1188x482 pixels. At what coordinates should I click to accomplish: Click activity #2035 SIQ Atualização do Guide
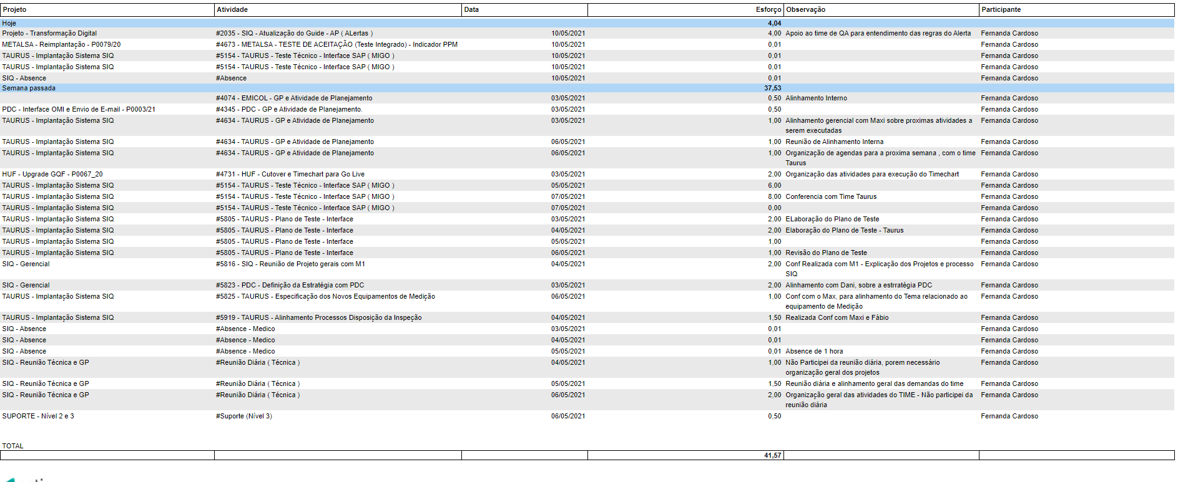coord(294,34)
